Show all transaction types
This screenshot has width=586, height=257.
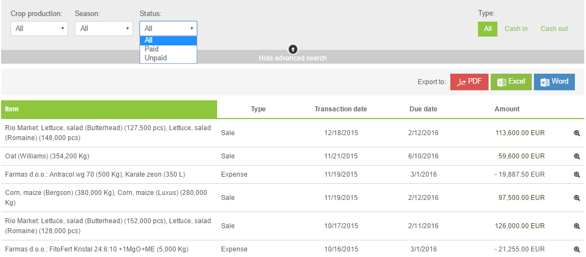[x=487, y=29]
